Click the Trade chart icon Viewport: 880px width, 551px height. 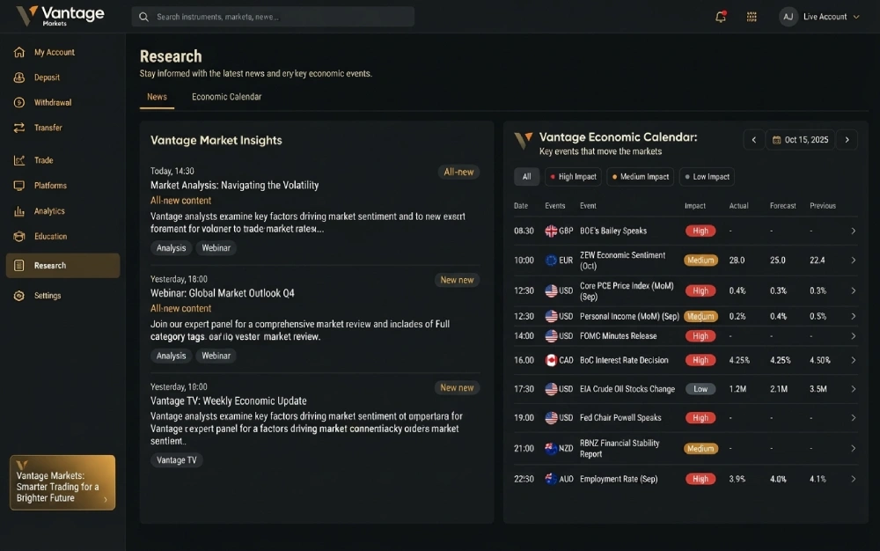[x=19, y=160]
